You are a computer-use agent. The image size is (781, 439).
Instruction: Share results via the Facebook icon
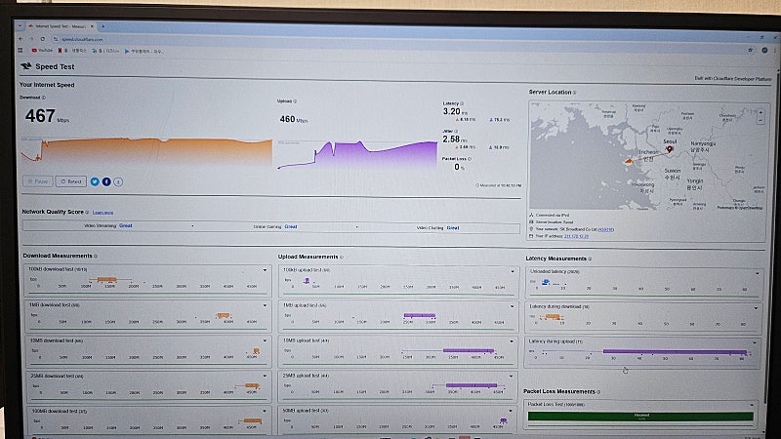click(106, 181)
